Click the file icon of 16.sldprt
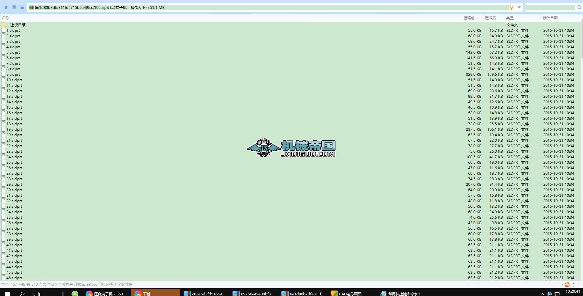583x296 pixels. [3, 113]
